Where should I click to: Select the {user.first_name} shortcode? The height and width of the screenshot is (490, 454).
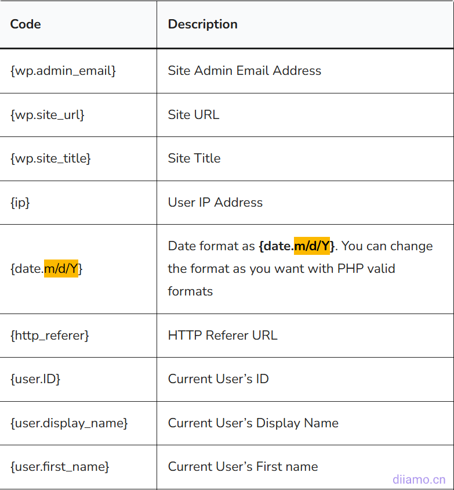coord(60,467)
